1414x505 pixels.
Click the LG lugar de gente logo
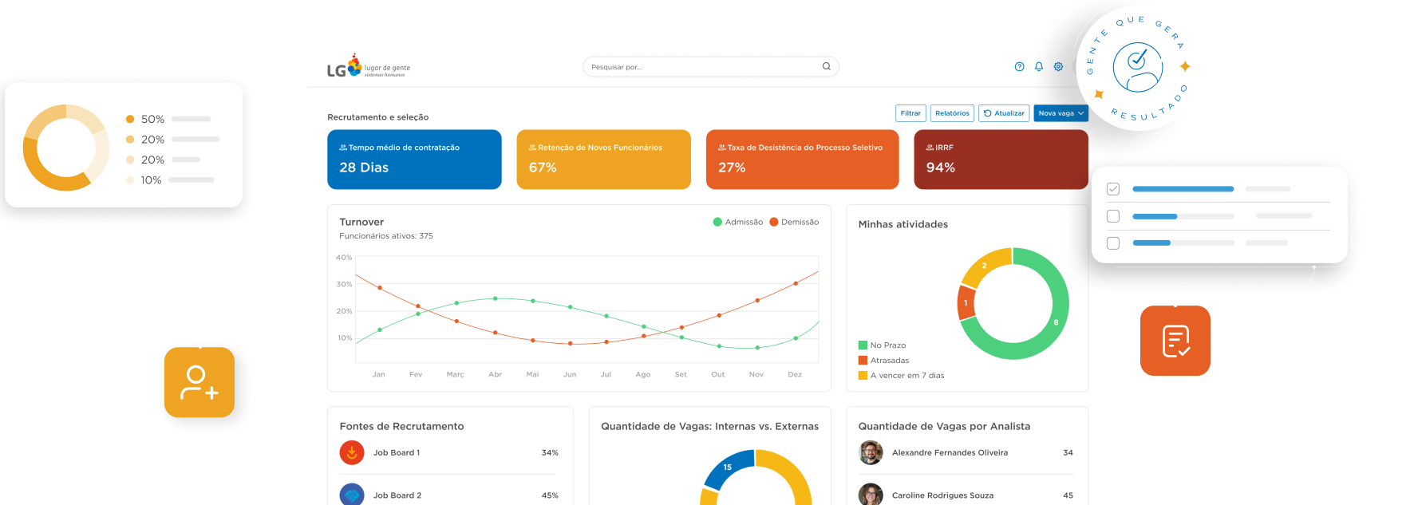tap(368, 68)
